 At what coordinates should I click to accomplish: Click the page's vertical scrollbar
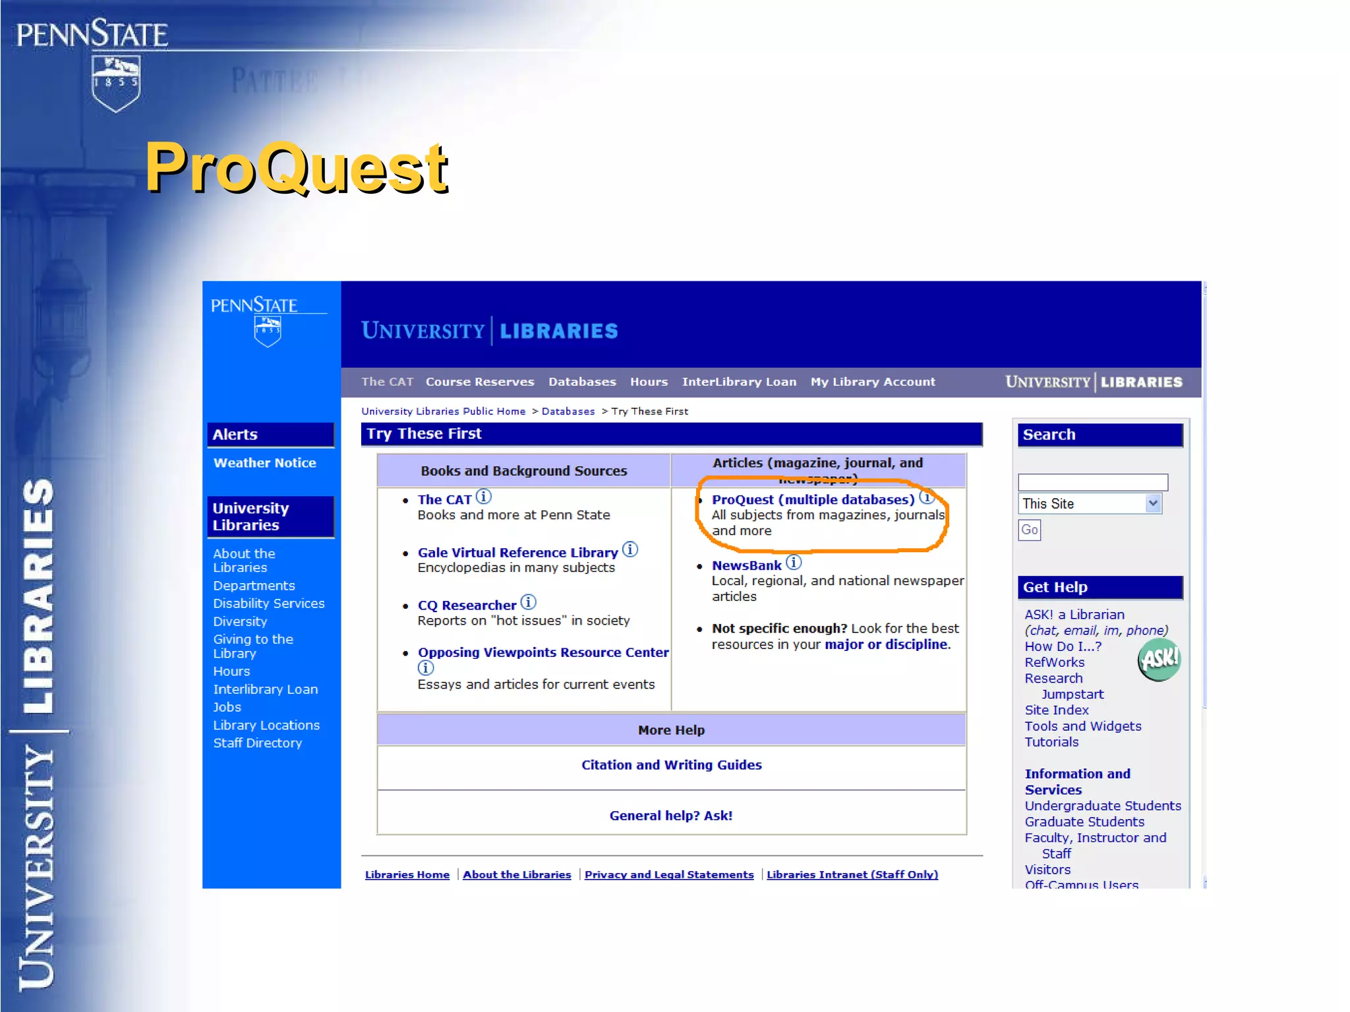click(1205, 585)
